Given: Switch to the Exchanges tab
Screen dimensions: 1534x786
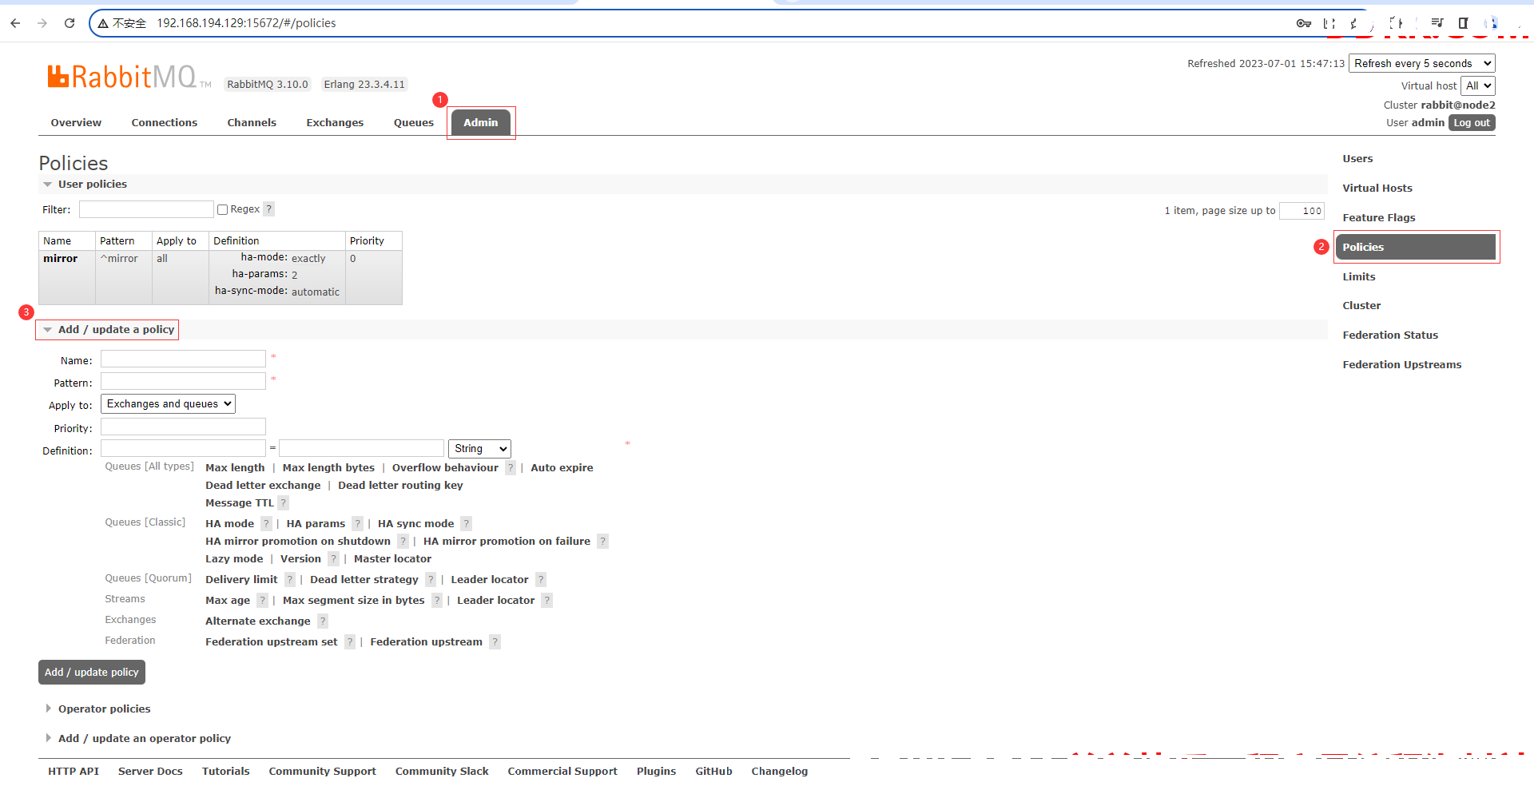Looking at the screenshot, I should [x=335, y=123].
